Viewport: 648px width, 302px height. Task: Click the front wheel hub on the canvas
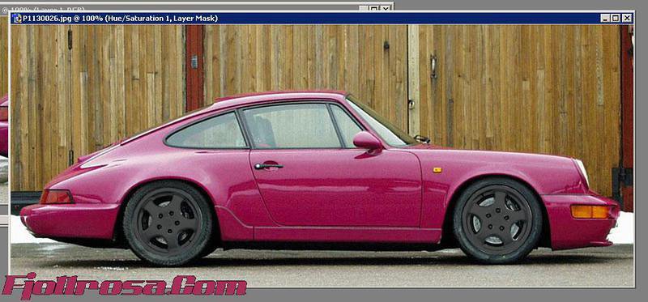tap(498, 220)
